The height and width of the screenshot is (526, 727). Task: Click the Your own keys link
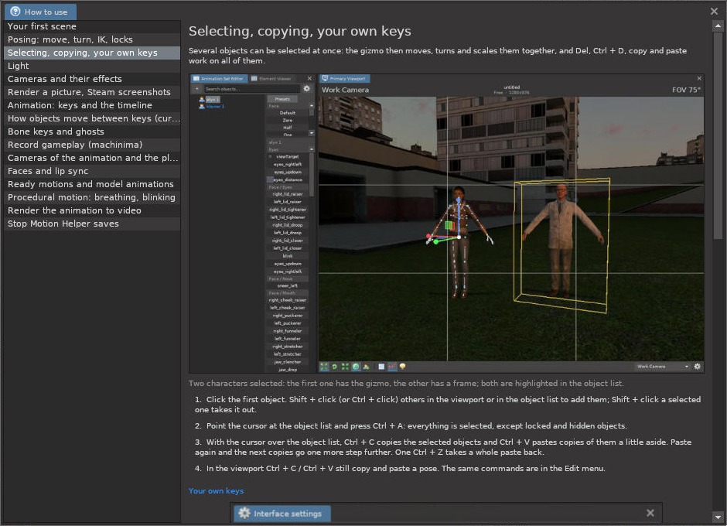click(216, 490)
